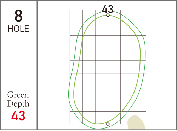Click the top-left cell of the grid
The width and height of the screenshot is (177, 131).
[x=76, y=16]
